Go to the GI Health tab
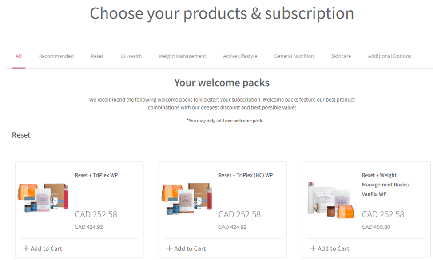The height and width of the screenshot is (260, 433). [x=131, y=56]
